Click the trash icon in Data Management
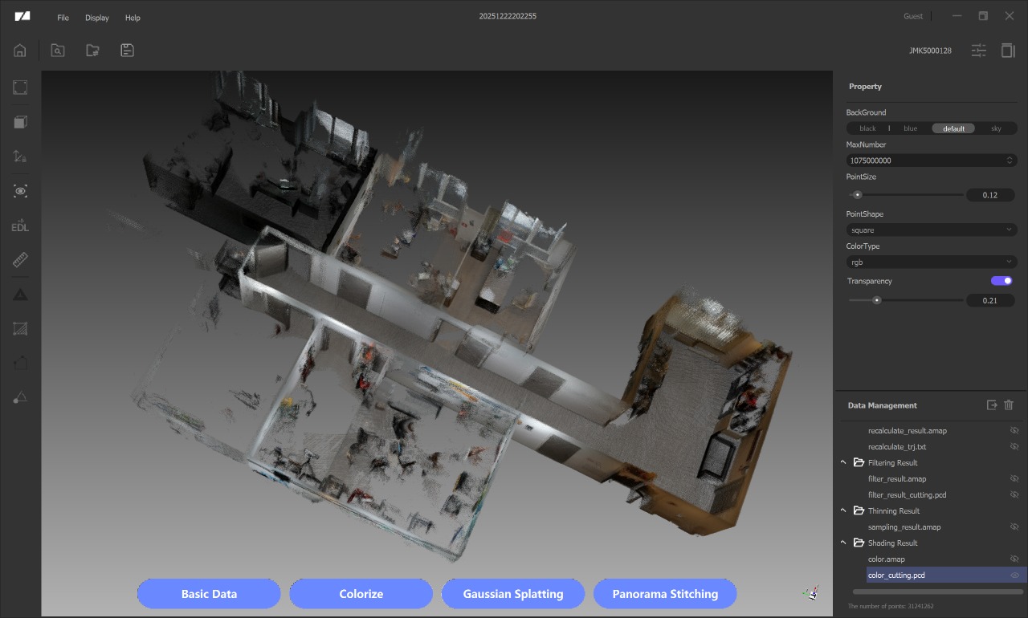Image resolution: width=1028 pixels, height=618 pixels. (1009, 405)
